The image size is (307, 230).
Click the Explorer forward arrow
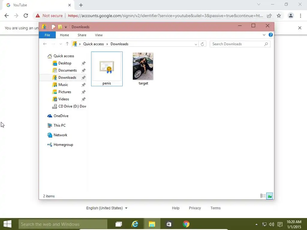53,44
